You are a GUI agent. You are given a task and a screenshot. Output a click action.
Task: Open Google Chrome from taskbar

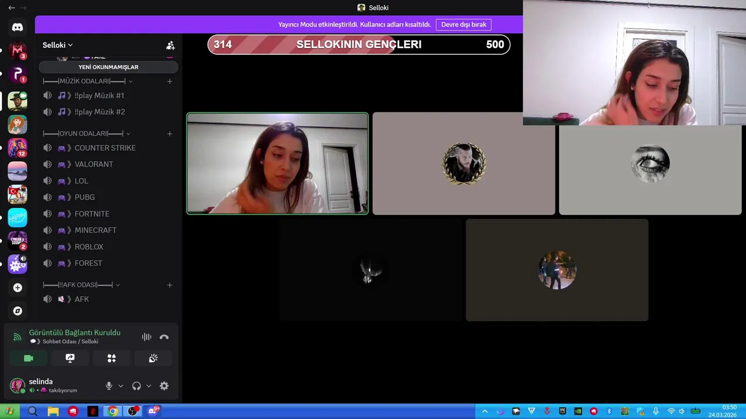(x=113, y=411)
